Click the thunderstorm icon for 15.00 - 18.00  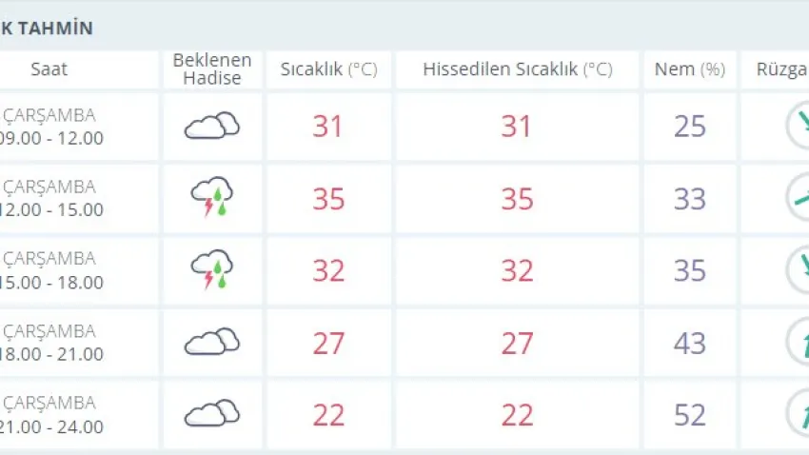tap(211, 270)
